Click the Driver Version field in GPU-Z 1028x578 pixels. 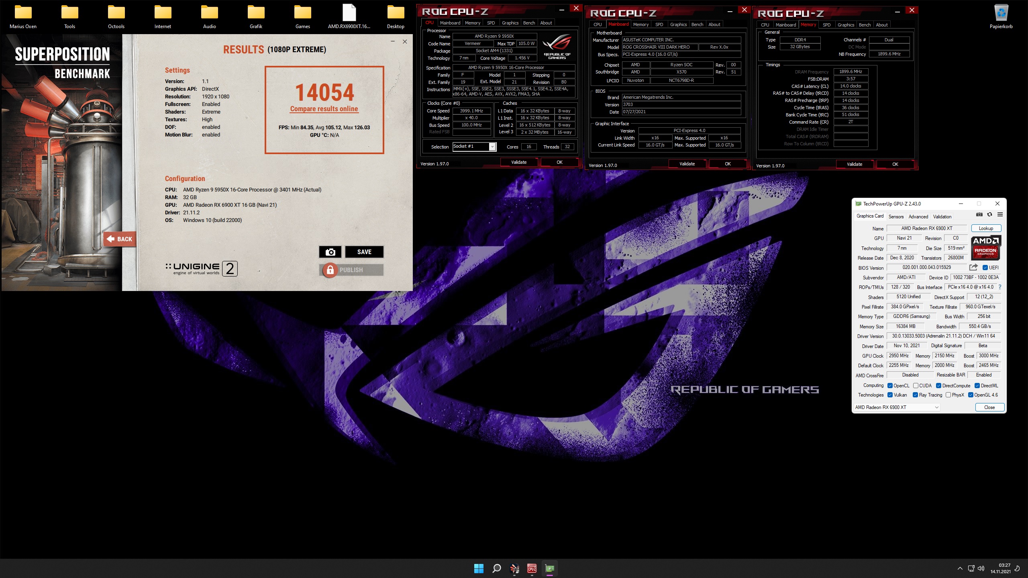click(x=944, y=336)
